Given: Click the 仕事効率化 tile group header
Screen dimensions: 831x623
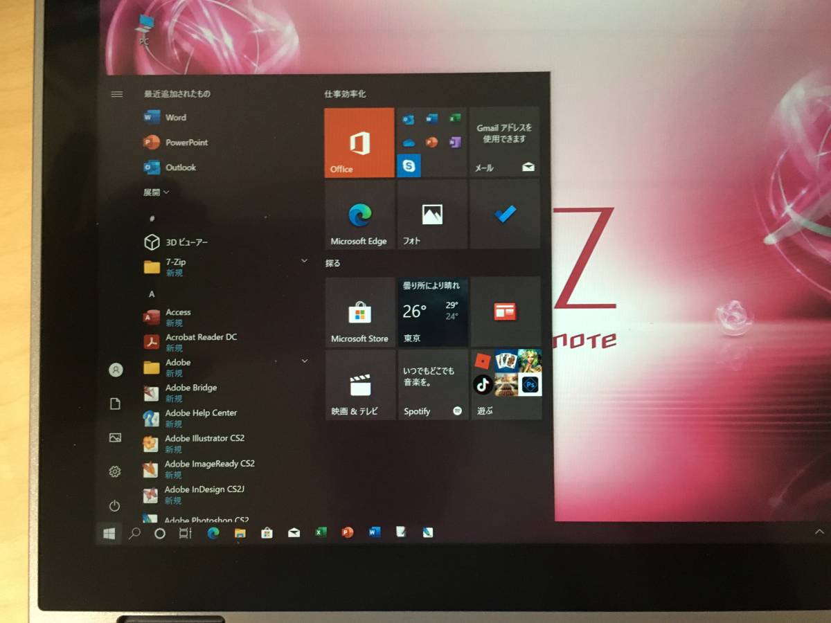Looking at the screenshot, I should tap(345, 94).
